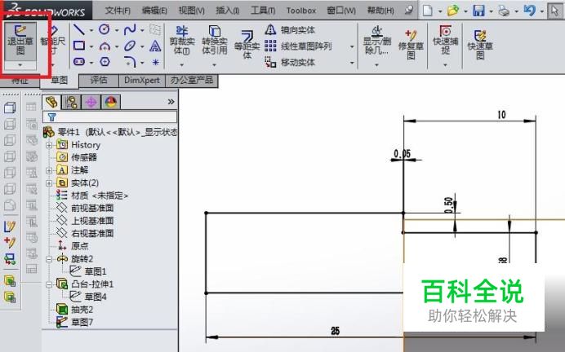Click Linear Sketch Pattern (线性草图阵列)

(298, 46)
